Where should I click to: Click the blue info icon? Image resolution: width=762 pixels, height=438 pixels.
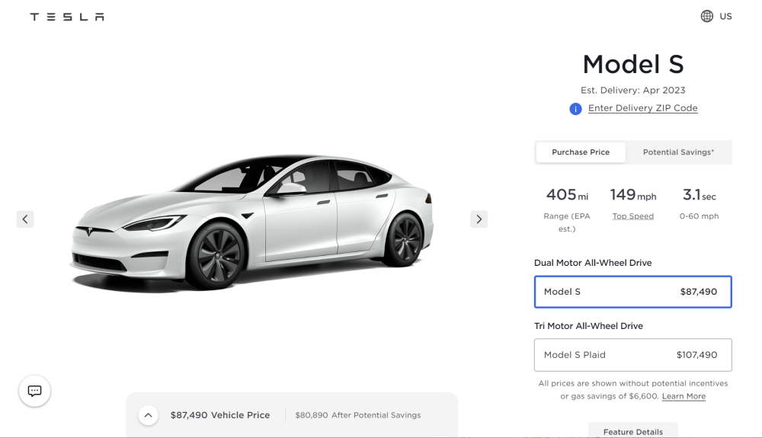[x=575, y=109]
